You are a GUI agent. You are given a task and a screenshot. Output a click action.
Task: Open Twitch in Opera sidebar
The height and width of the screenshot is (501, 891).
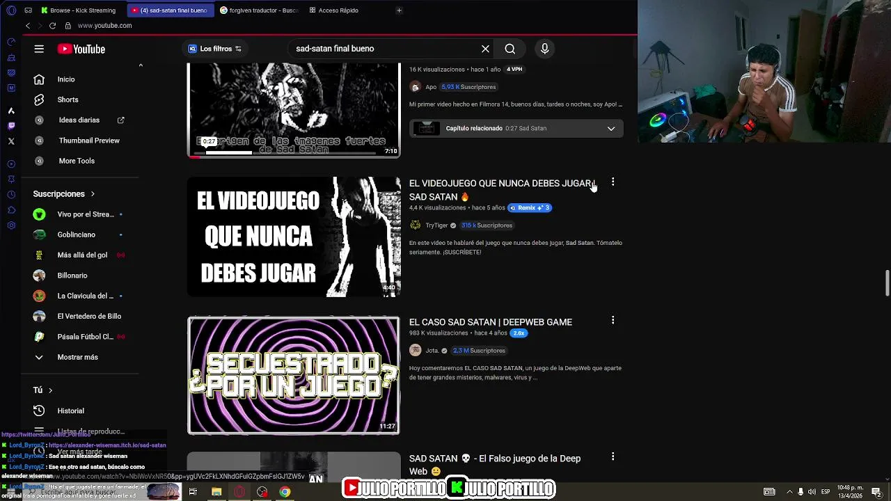[x=11, y=126]
